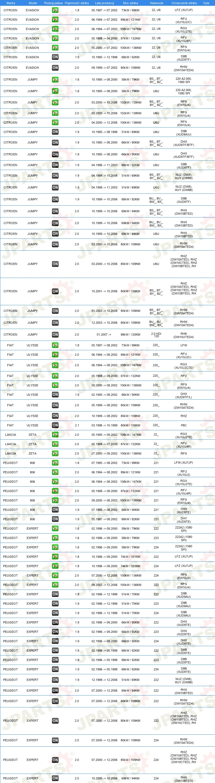The height and width of the screenshot is (783, 215).
Task: Select the '01.2002 -> 10.2006' production years cell
Action: [x=104, y=311]
